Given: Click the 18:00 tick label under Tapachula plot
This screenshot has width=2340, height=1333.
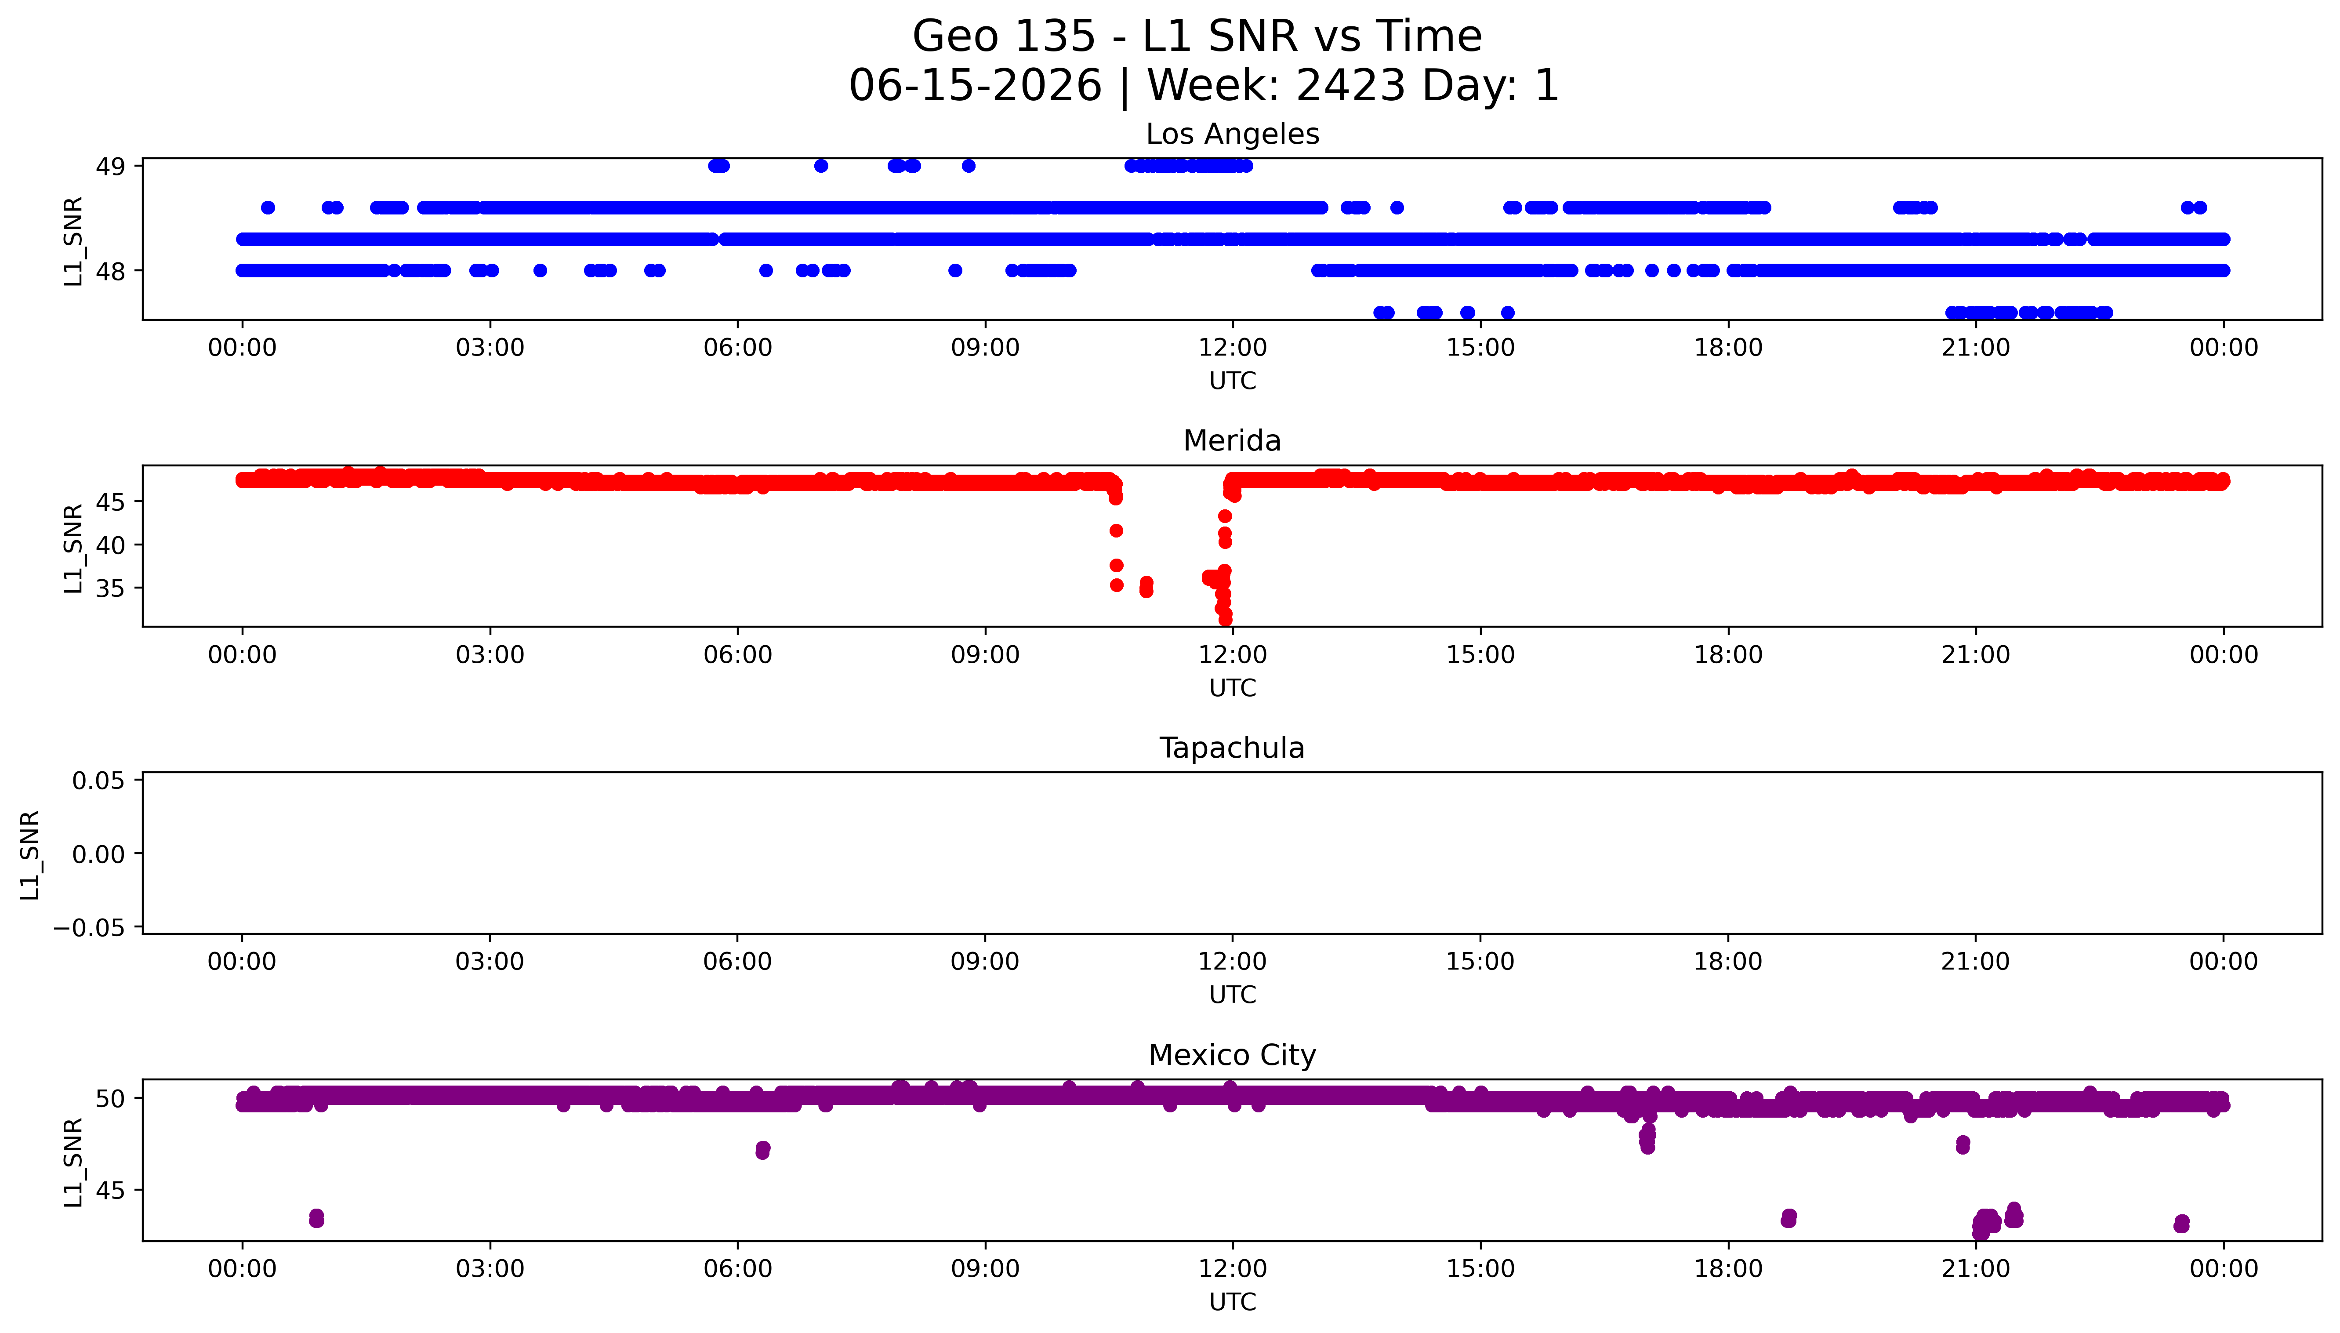Looking at the screenshot, I should pos(1728,961).
